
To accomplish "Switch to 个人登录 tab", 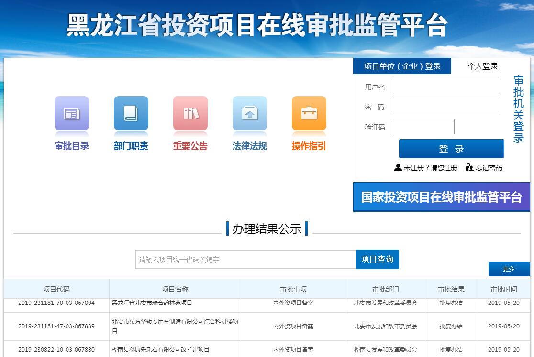I will coord(483,66).
